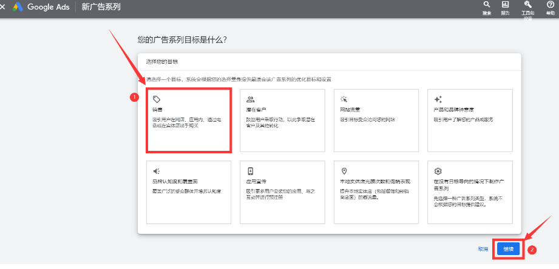Click the sparkle cursor icon for 网站流量
Image resolution: width=559 pixels, height=269 pixels.
pyautogui.click(x=344, y=99)
